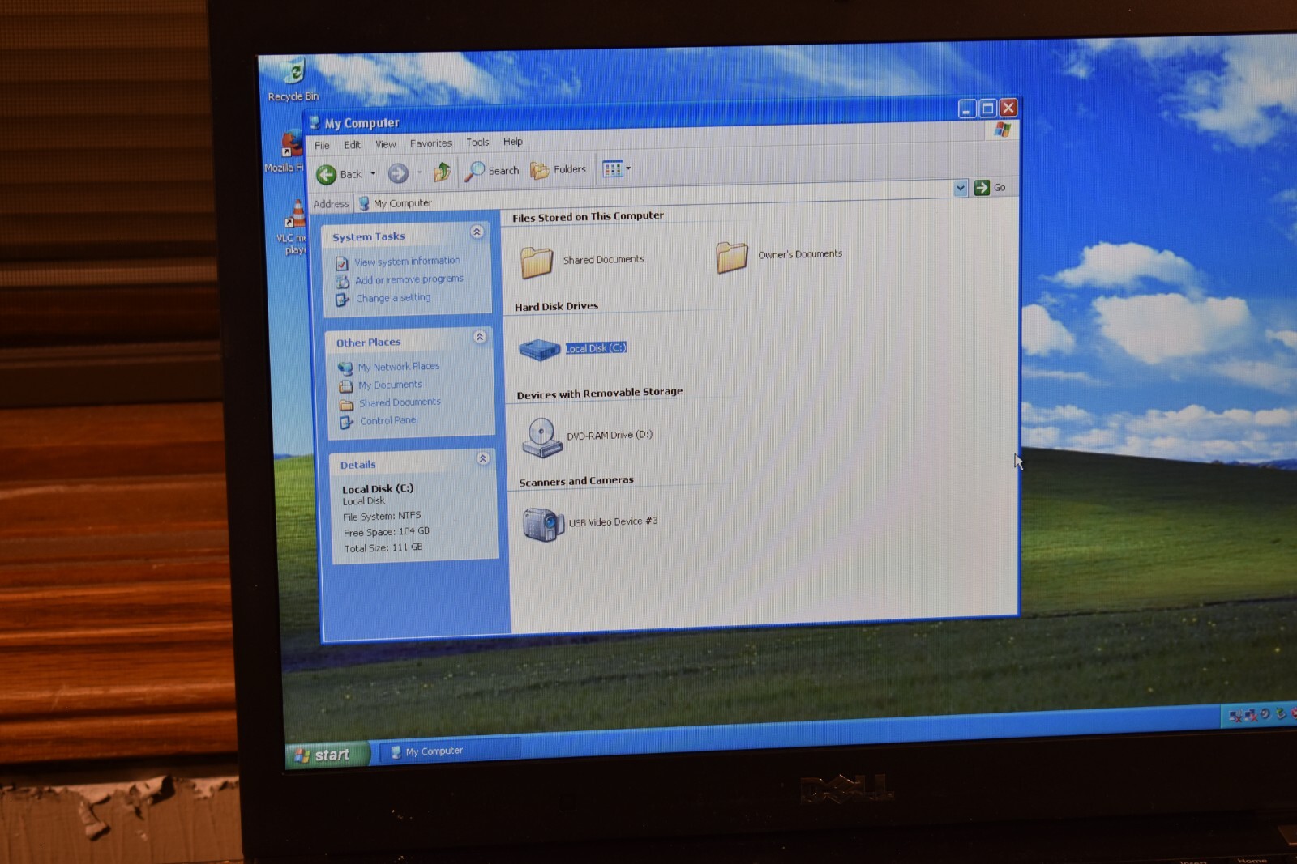Click the Owner's Documents label
The height and width of the screenshot is (864, 1297).
pyautogui.click(x=800, y=254)
